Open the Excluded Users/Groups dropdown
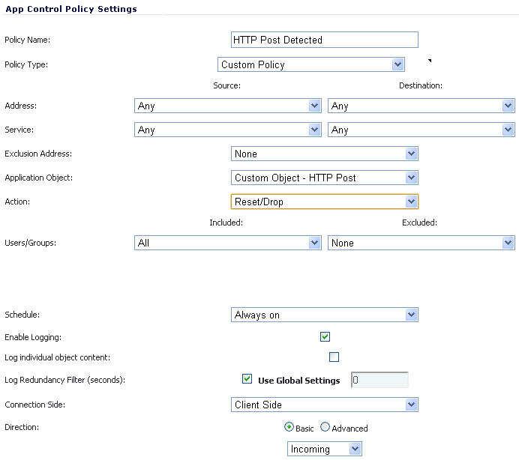This screenshot has height=460, width=519. point(421,243)
